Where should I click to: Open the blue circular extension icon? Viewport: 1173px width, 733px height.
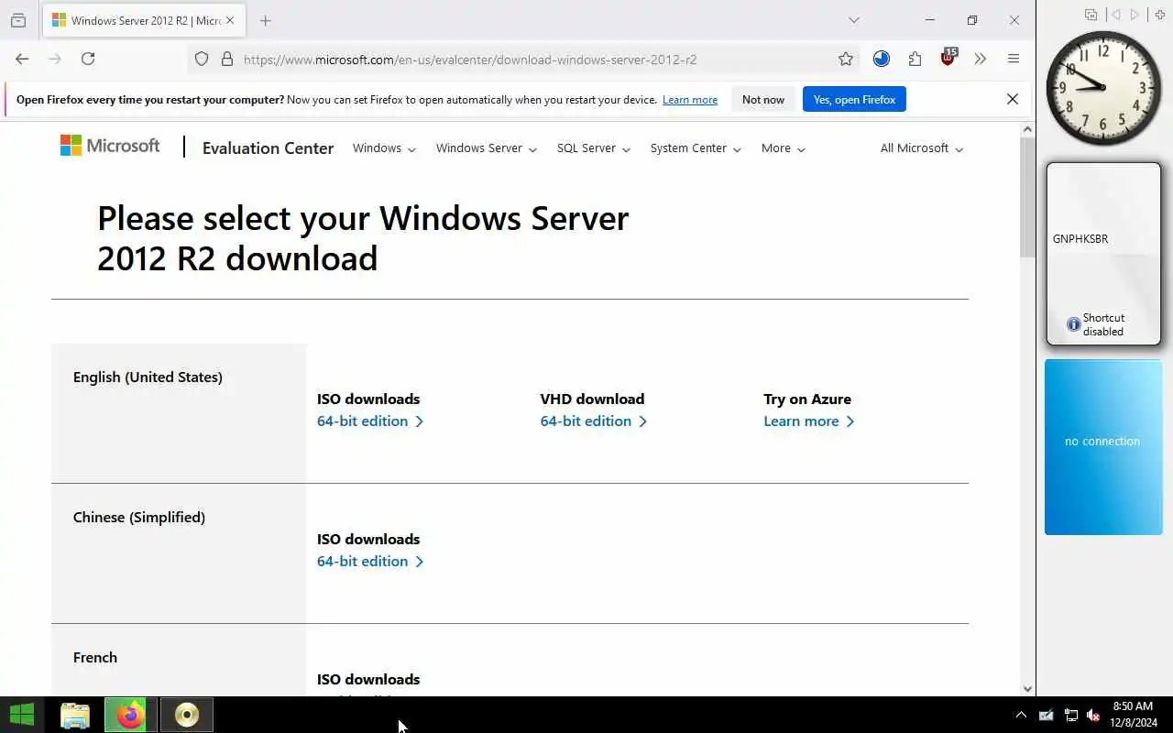click(x=882, y=59)
